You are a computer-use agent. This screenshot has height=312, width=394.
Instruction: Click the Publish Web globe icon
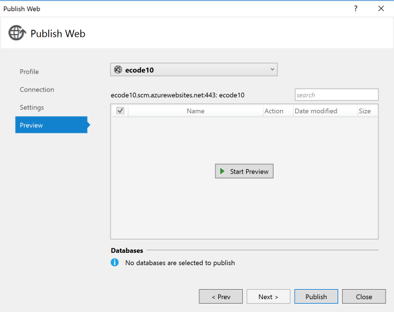(x=17, y=33)
